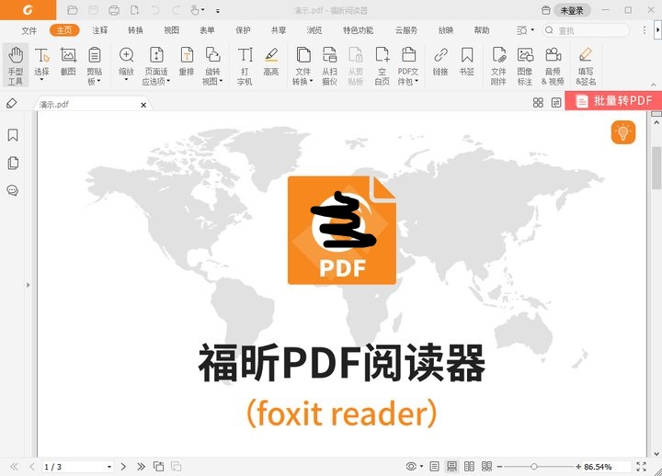Click the 86.54% zoom value
The height and width of the screenshot is (476, 662).
click(x=598, y=467)
